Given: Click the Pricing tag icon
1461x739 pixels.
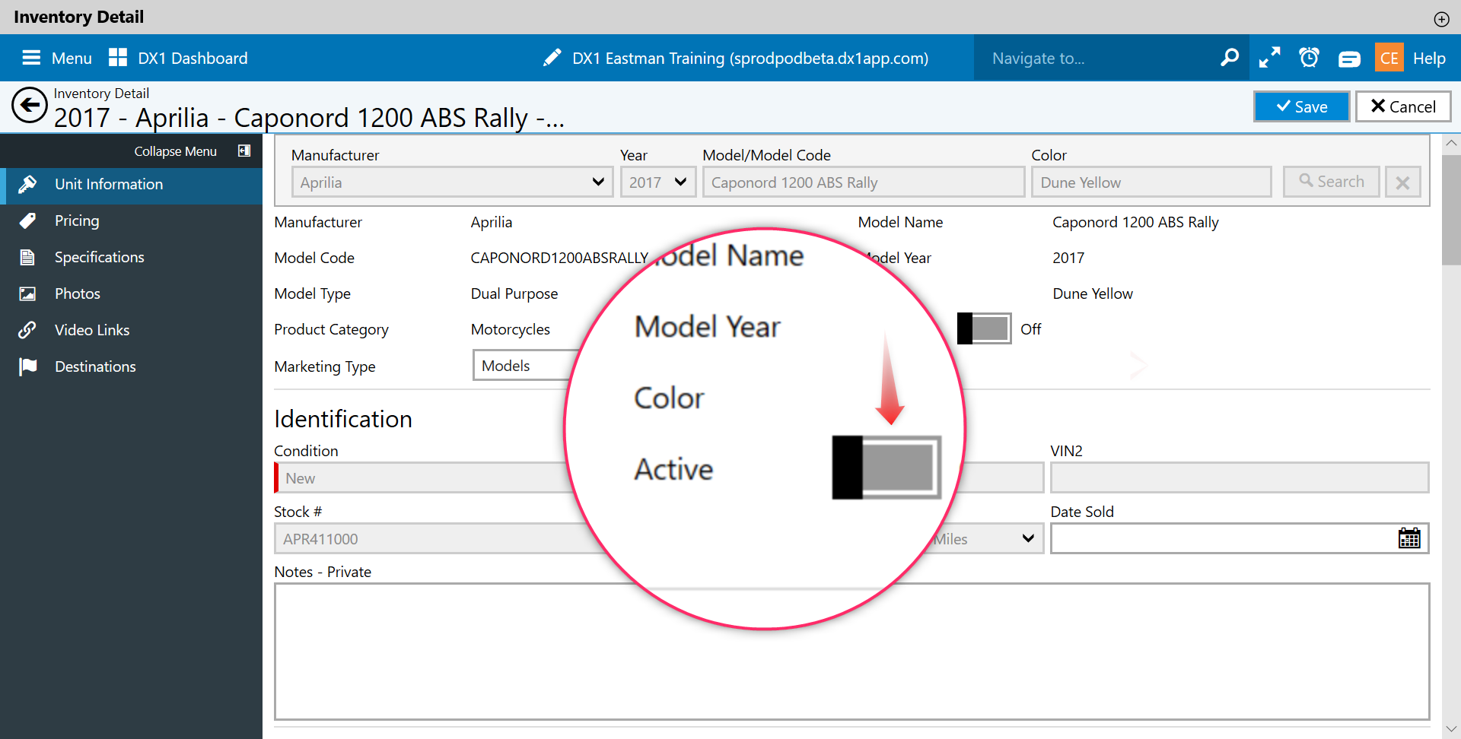Looking at the screenshot, I should pos(27,220).
